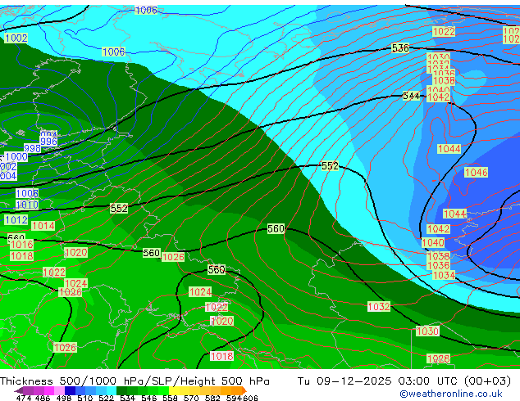The height and width of the screenshot is (401, 520).
Task: Click the red 1014 isobar label
Action: [43, 226]
